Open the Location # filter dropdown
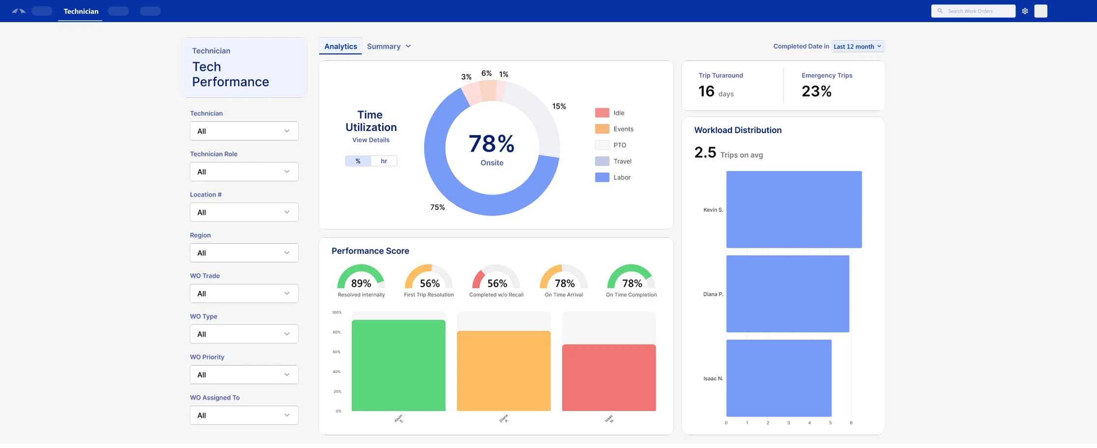Viewport: 1097px width, 448px height. click(x=244, y=212)
